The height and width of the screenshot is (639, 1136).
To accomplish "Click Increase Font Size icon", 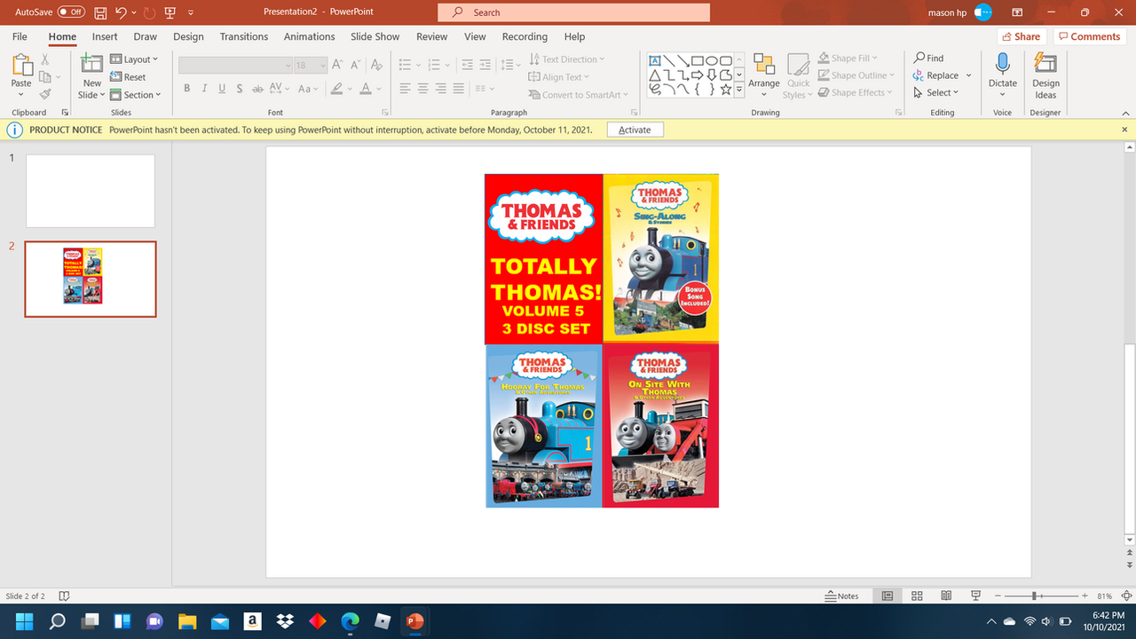I will point(337,65).
